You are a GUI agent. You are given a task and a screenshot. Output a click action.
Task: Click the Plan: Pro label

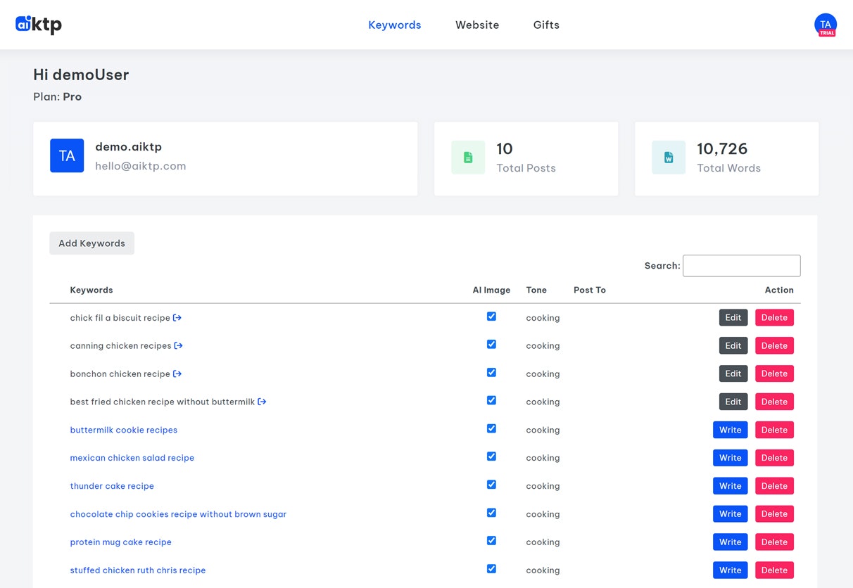tap(58, 97)
